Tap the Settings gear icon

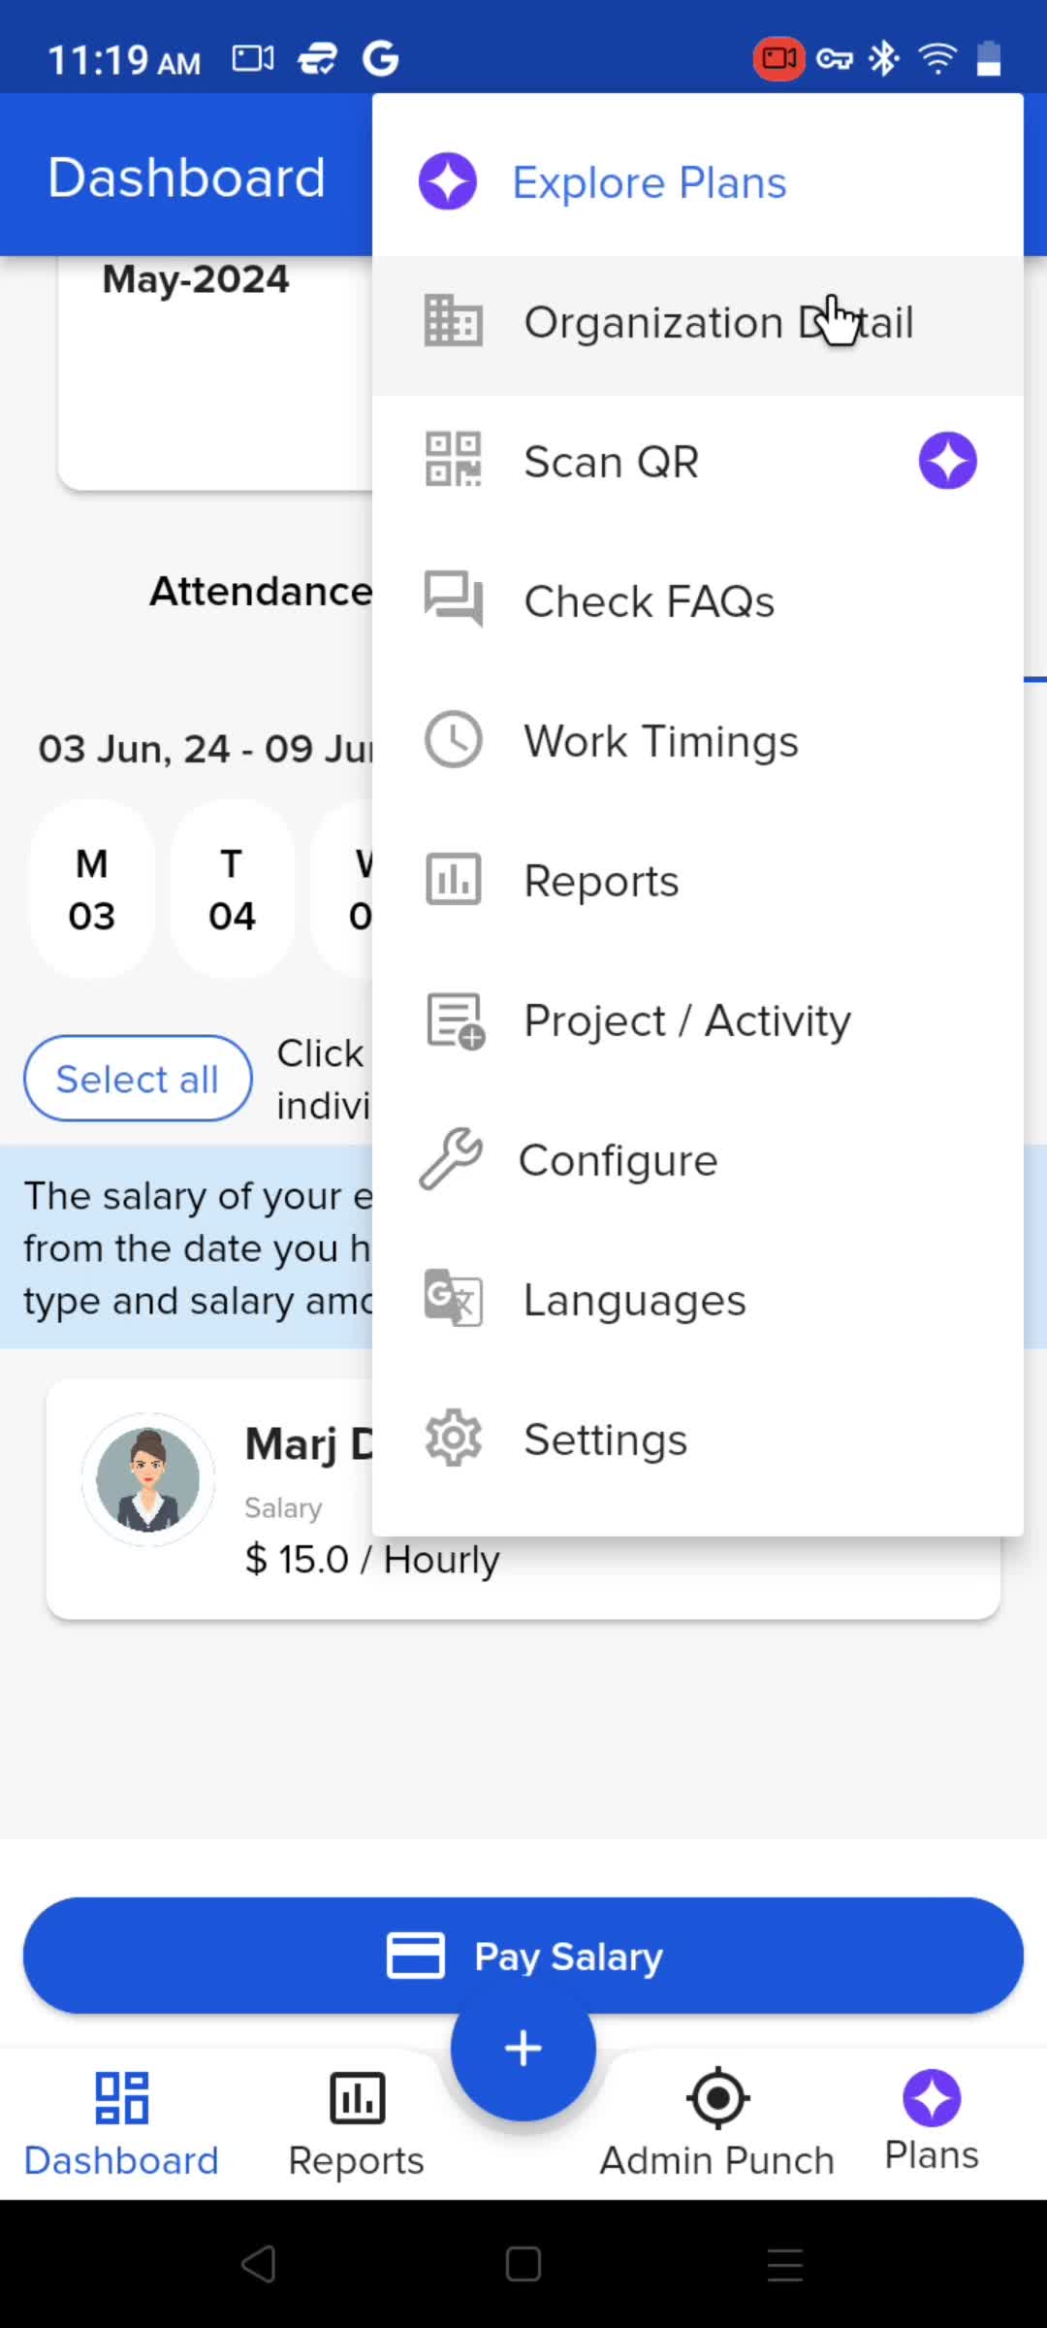point(453,1438)
